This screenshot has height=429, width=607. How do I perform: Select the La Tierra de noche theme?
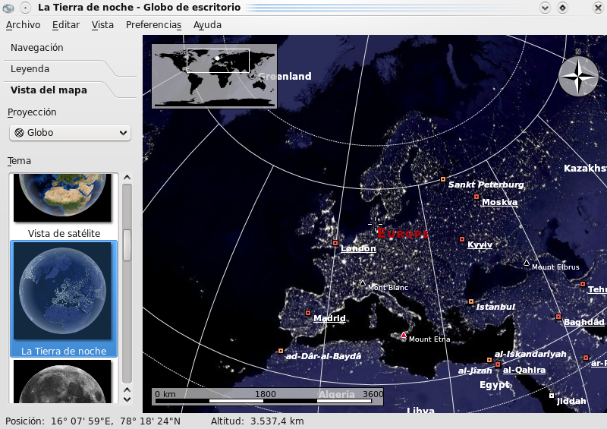tap(64, 298)
